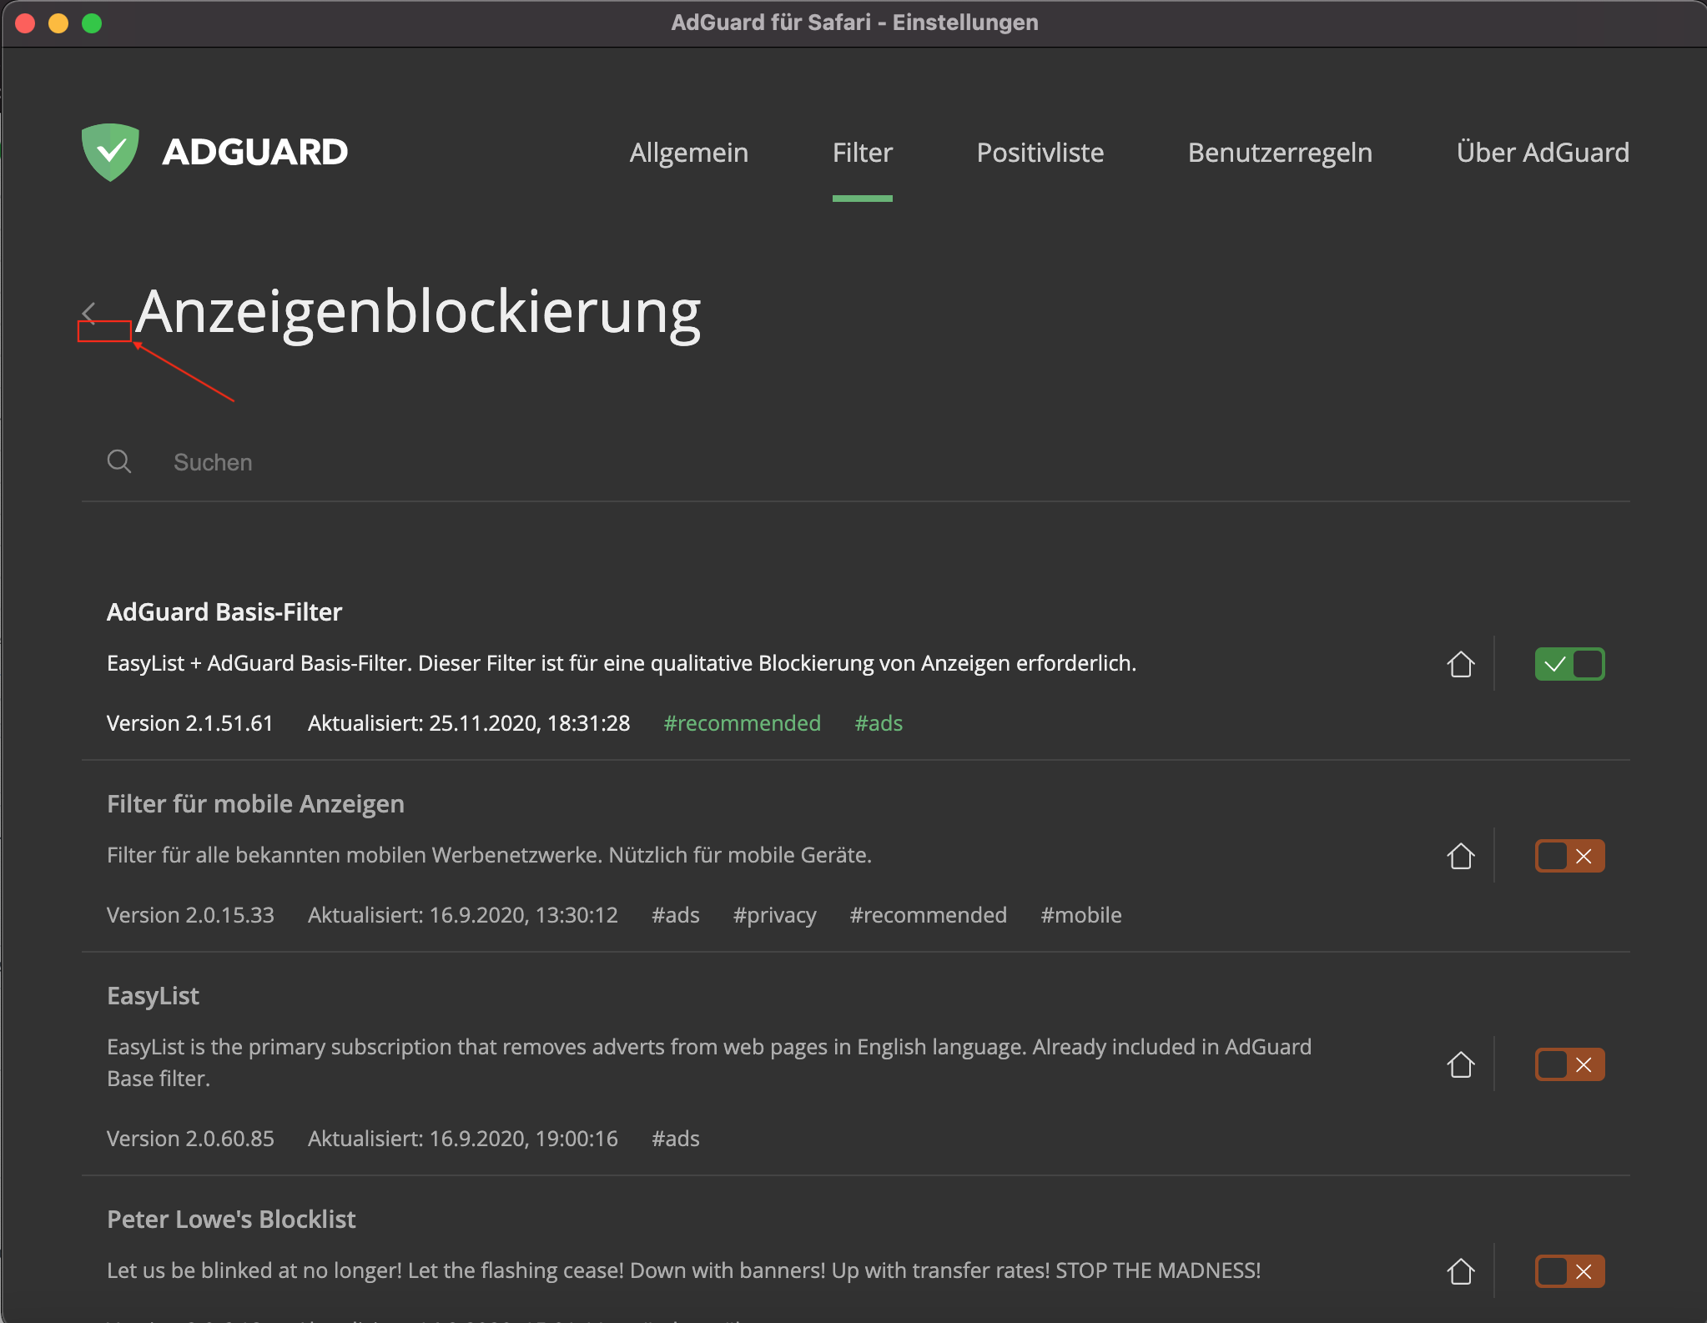Click the EasyList title
1707x1323 pixels.
[x=153, y=996]
